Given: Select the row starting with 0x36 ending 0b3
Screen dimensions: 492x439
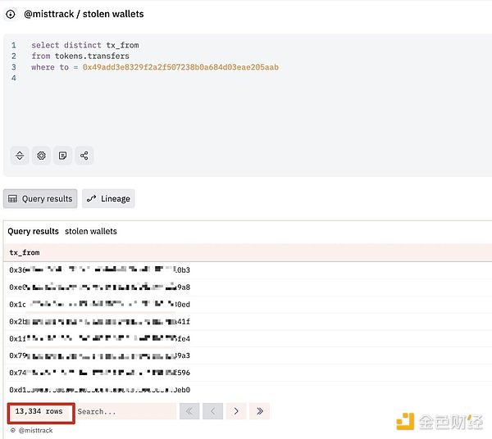Looking at the screenshot, I should point(248,270).
